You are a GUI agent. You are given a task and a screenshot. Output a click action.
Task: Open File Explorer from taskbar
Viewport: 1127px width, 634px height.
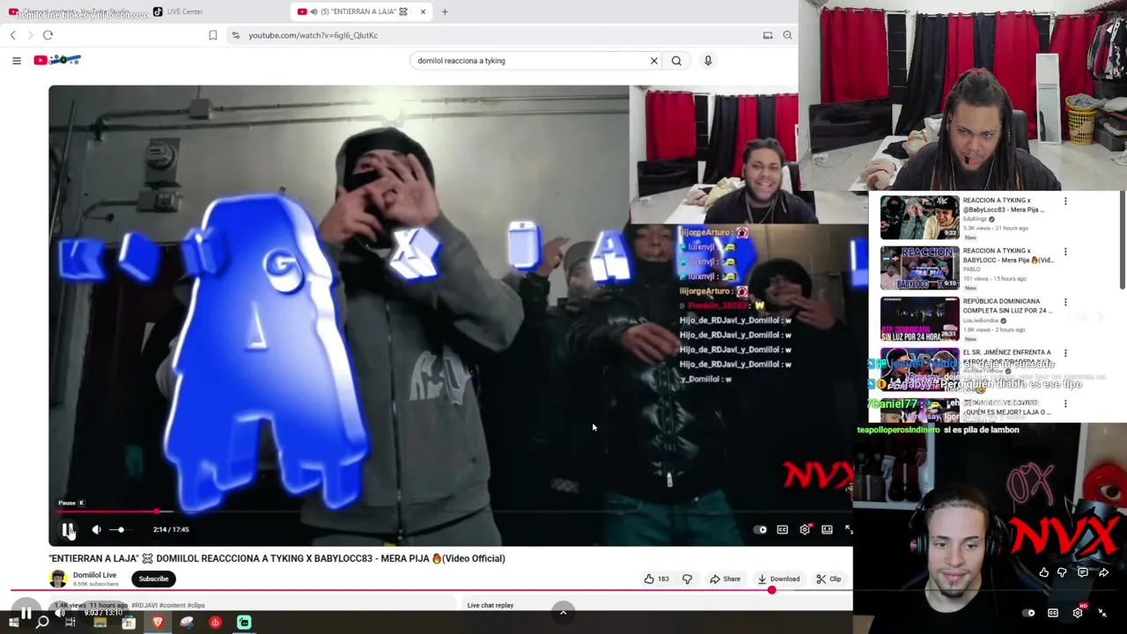(99, 623)
